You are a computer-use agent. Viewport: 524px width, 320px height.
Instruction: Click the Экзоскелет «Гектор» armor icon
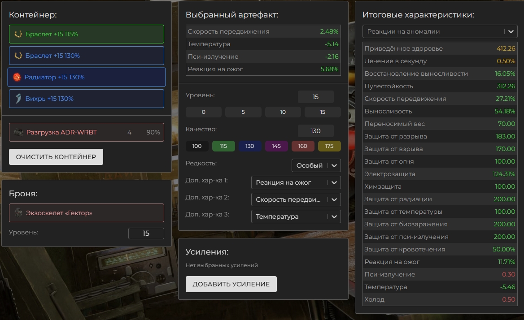(x=18, y=213)
